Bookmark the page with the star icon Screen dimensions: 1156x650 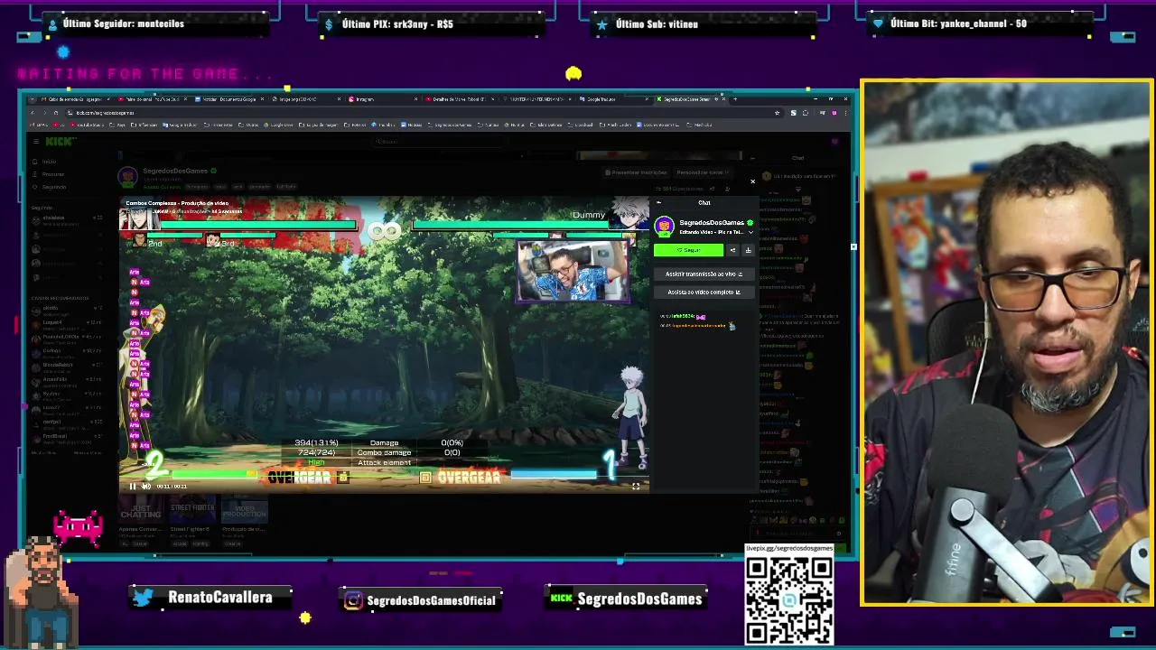pyautogui.click(x=777, y=113)
